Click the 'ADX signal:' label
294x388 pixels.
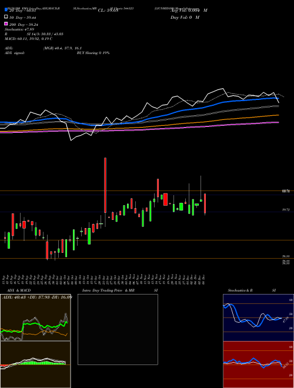tap(15, 53)
